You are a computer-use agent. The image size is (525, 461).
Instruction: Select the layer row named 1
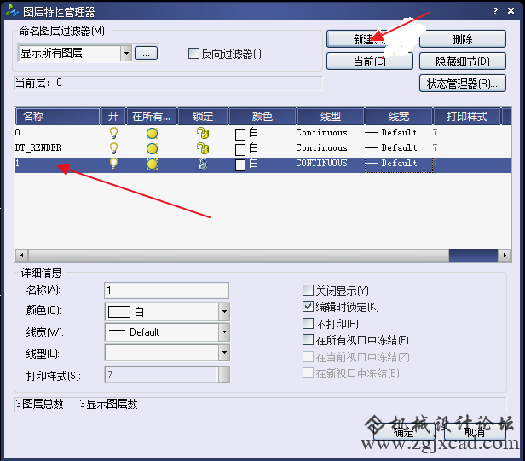coord(262,165)
